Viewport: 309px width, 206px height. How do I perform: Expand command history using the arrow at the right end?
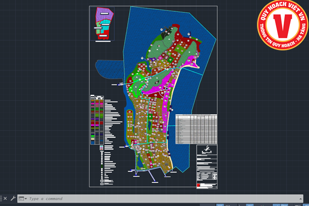[x=300, y=199]
